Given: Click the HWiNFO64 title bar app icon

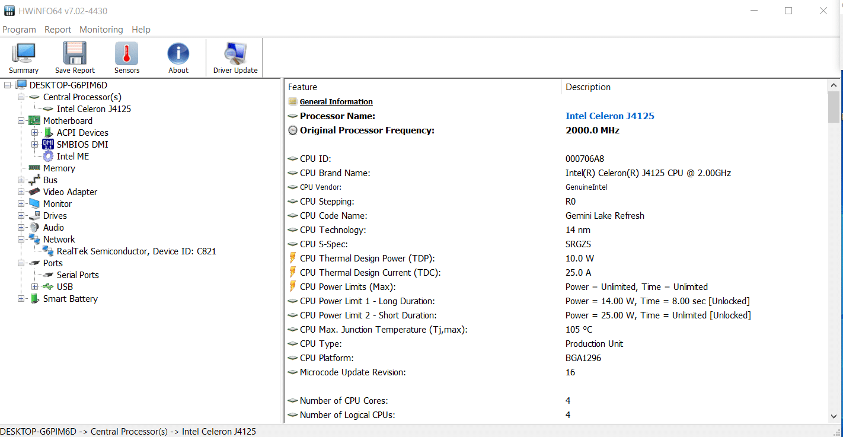Looking at the screenshot, I should [9, 11].
